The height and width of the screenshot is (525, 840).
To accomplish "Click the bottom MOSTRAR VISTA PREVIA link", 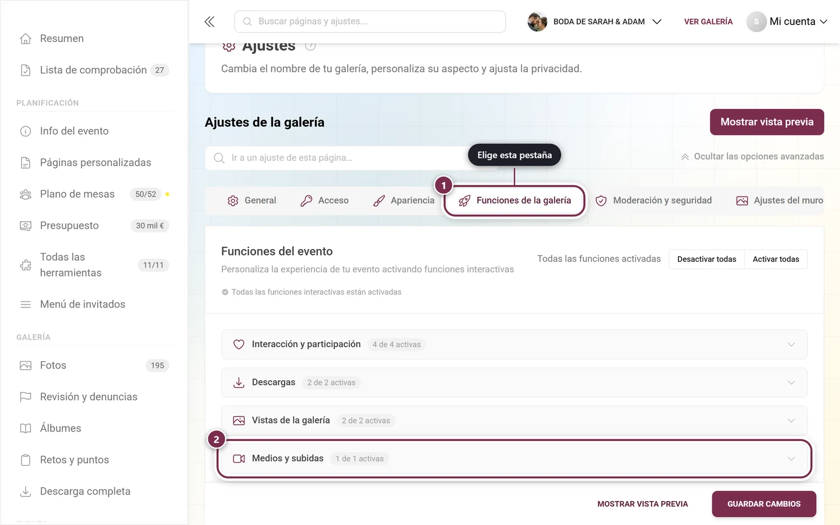I will 642,504.
